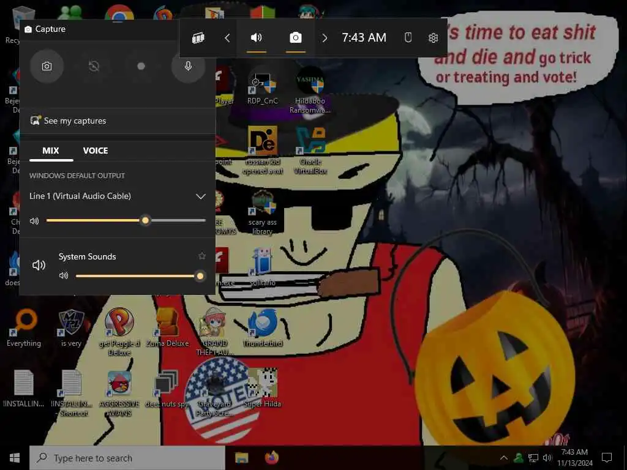Open the russian kid opened a rat icon
Screen dimensions: 627x470
click(263, 151)
